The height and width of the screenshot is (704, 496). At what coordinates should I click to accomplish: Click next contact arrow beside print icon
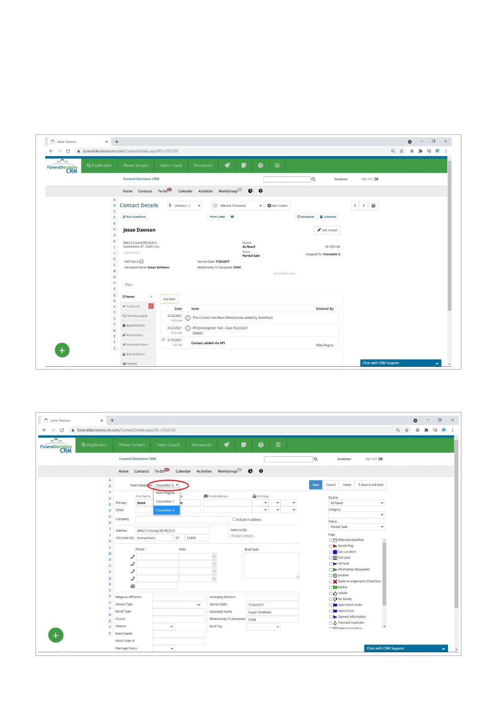point(364,206)
